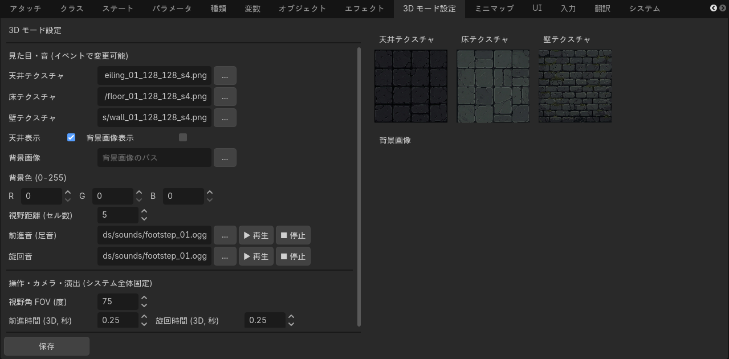Click the settings panel vertical scrollbar
This screenshot has width=729, height=359.
[x=359, y=186]
